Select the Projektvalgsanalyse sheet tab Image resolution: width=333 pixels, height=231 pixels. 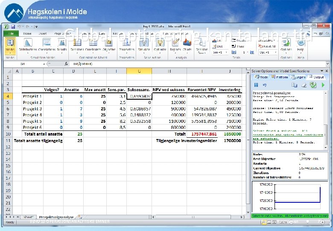click(57, 217)
